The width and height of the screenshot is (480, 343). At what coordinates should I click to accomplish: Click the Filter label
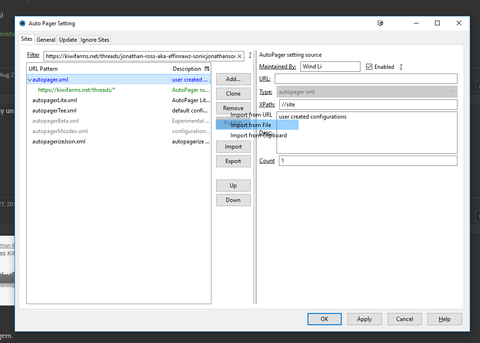tap(33, 55)
